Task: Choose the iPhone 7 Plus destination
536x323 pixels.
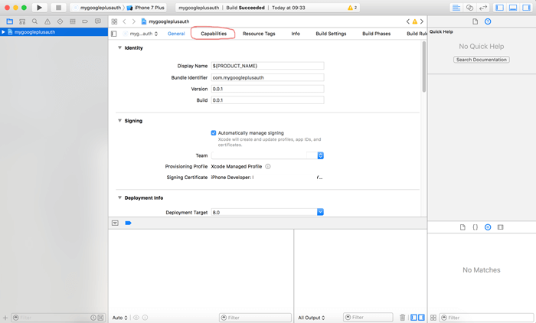Action: pyautogui.click(x=145, y=8)
